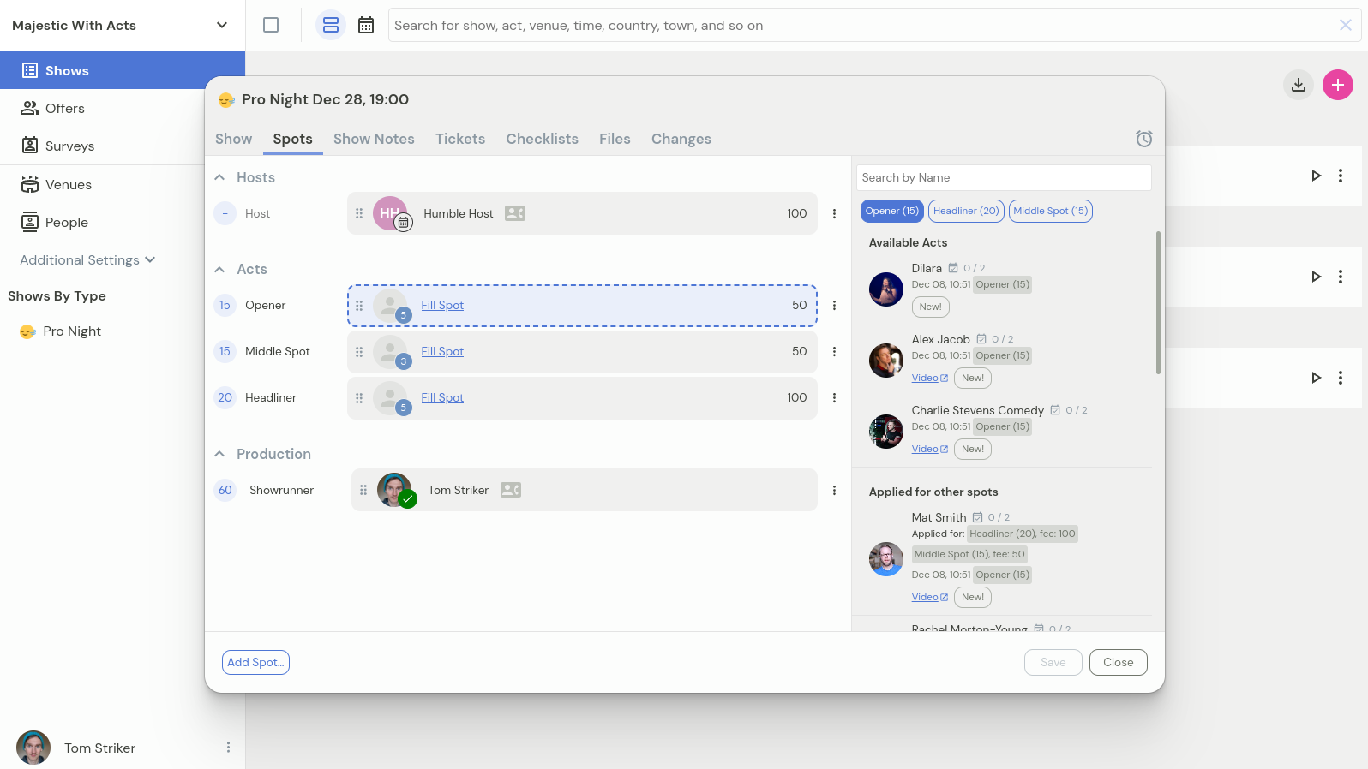Click the Close button of dialog
The image size is (1368, 769).
point(1119,662)
